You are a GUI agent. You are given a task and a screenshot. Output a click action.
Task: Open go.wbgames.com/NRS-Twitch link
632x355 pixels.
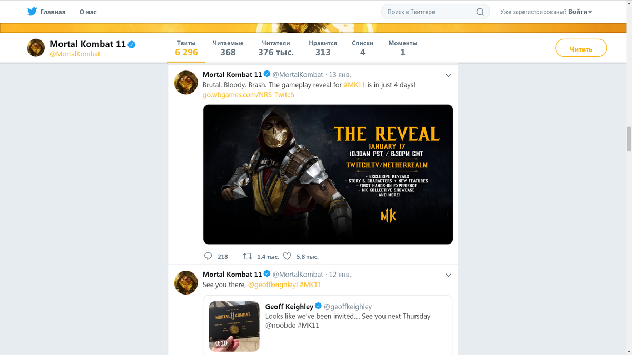tap(248, 95)
